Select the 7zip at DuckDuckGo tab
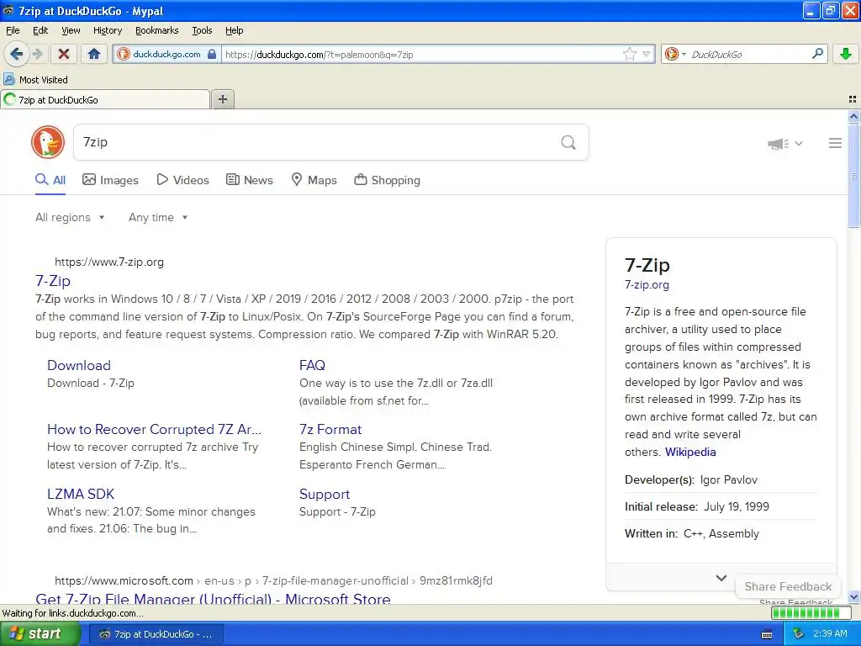861x646 pixels. (x=105, y=99)
